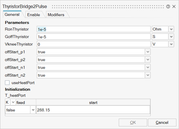179x129 pixels.
Task: Expand the offStart_p1 dropdown
Action: coord(148,52)
